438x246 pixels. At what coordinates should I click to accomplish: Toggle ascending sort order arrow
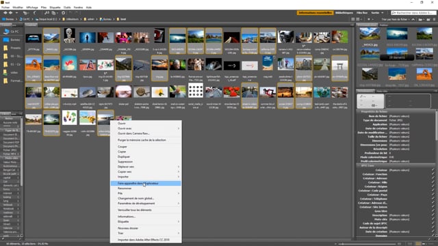(413, 19)
